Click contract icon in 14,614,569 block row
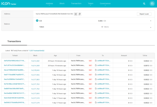This screenshot has height=107, width=157. [x=96, y=65]
